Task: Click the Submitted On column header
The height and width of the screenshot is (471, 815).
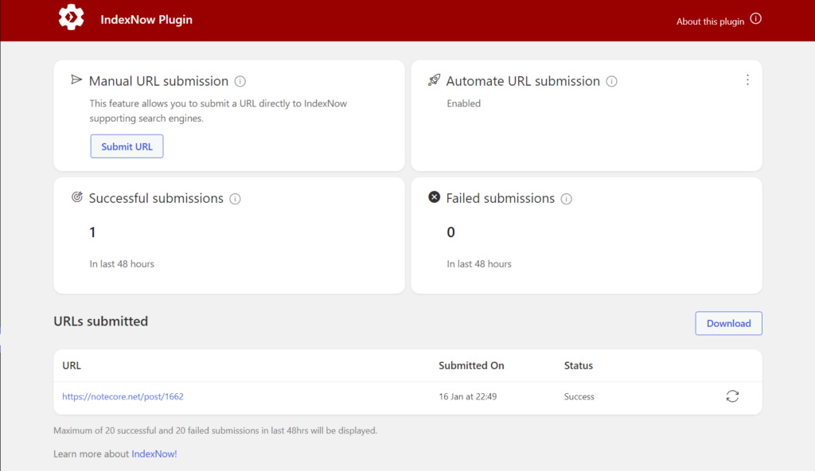Action: (x=471, y=365)
